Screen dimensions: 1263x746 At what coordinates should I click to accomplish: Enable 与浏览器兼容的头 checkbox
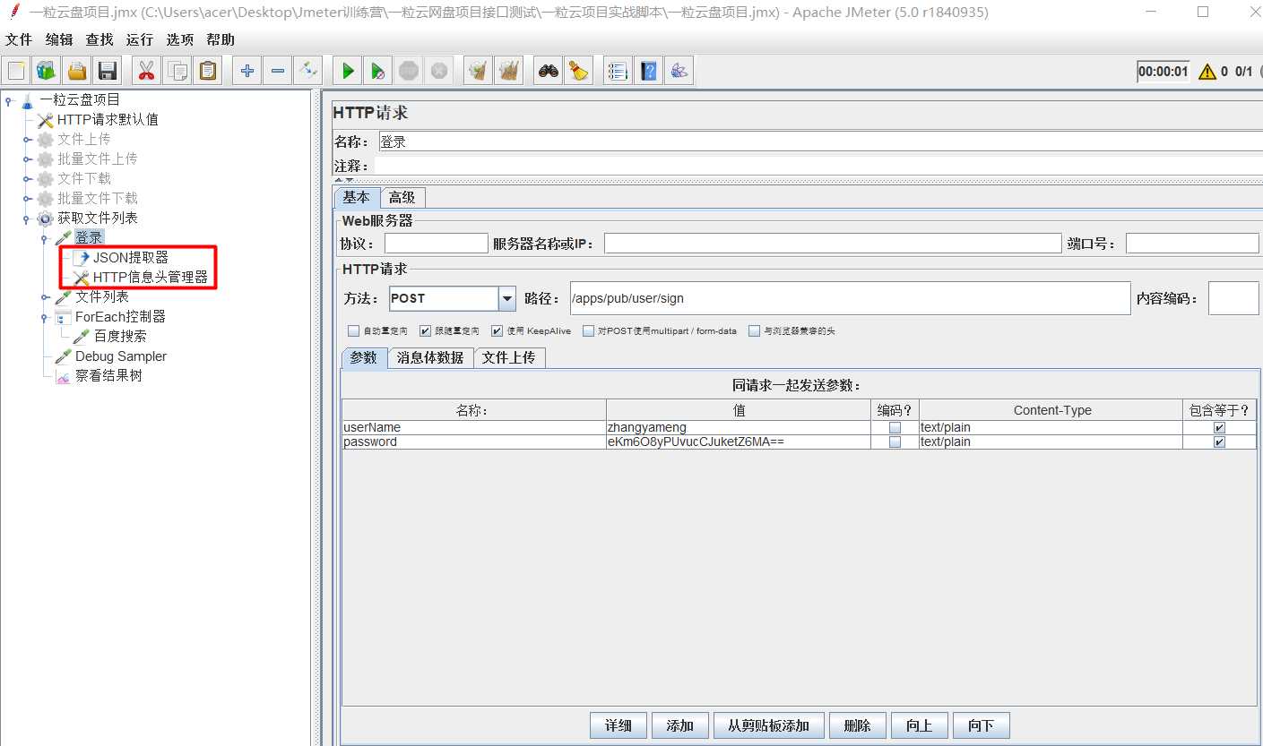tap(754, 330)
